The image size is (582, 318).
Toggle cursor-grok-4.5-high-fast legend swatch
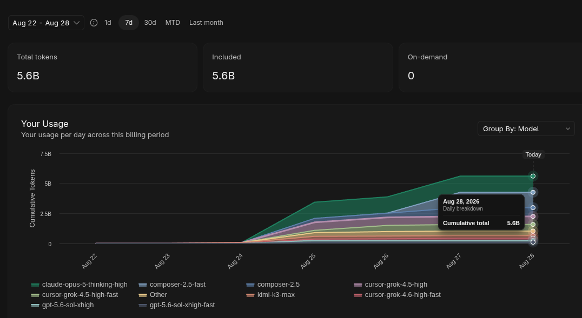[35, 295]
